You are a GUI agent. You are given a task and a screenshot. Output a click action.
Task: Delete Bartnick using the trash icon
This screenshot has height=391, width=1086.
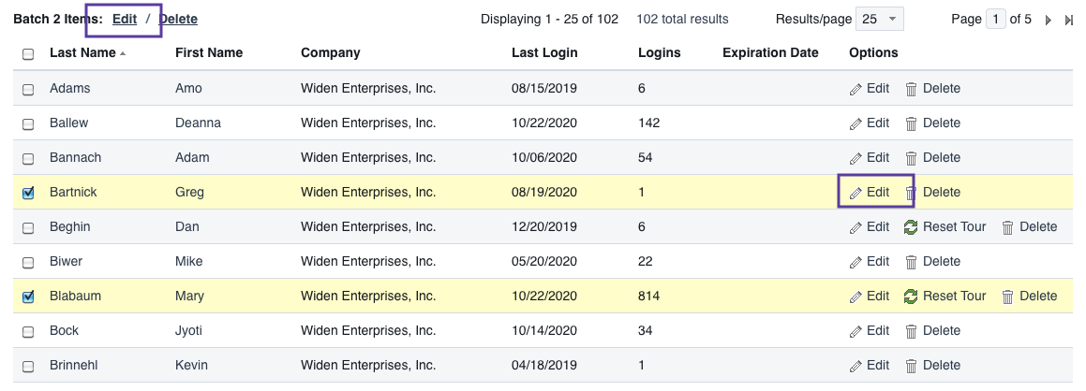912,193
